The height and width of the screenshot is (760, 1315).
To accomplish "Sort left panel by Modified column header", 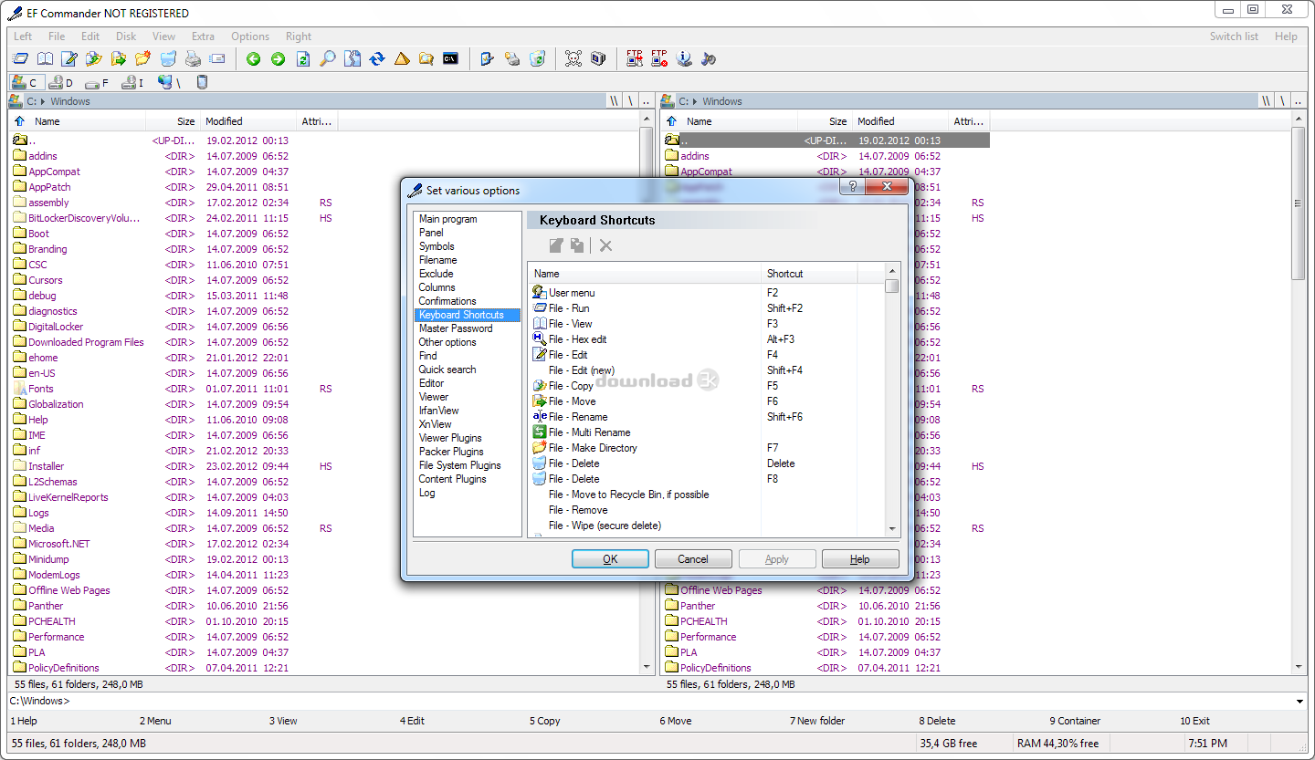I will (x=247, y=121).
